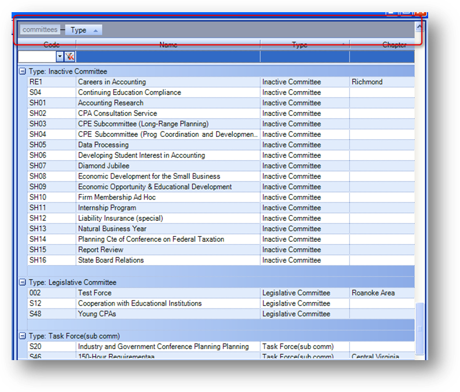
Task: Select the Diamond Jubilee row
Action: [221, 166]
